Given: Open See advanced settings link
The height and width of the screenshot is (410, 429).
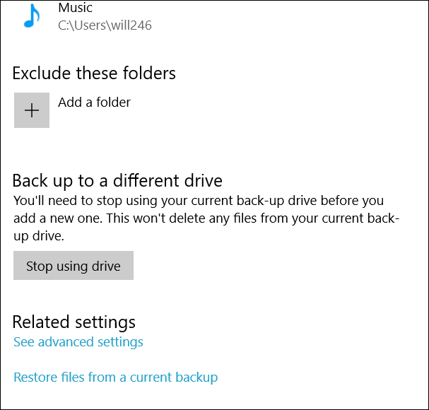Looking at the screenshot, I should pos(78,342).
